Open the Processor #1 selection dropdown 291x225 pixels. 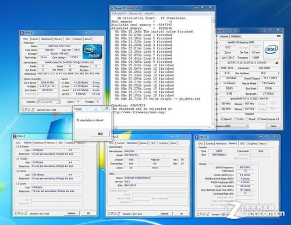coord(49,102)
